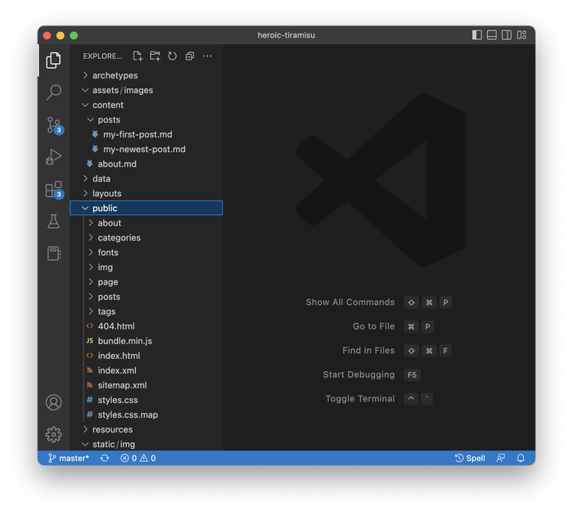Click the master branch indicator
Image resolution: width=573 pixels, height=515 pixels.
pos(68,458)
